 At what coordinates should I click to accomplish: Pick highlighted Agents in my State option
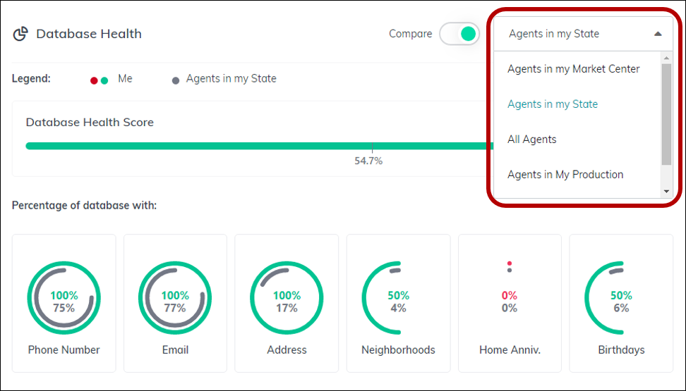tap(553, 104)
